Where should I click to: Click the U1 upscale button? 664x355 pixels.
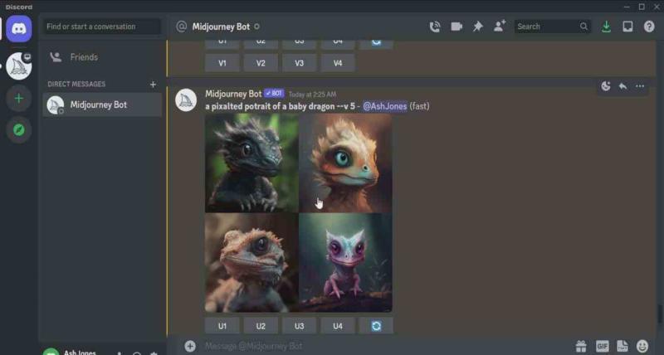pos(222,326)
